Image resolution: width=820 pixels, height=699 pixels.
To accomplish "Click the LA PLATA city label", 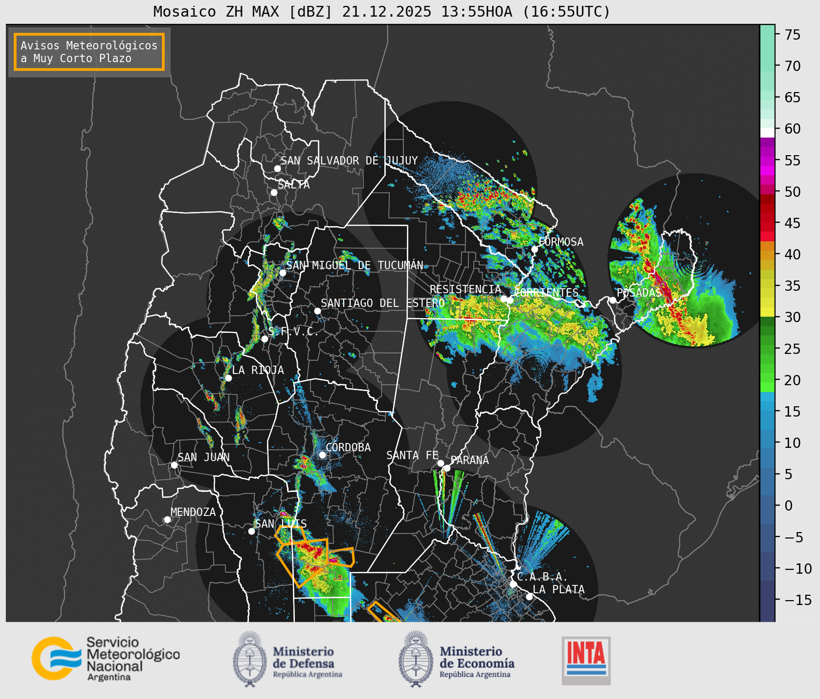I will 558,589.
